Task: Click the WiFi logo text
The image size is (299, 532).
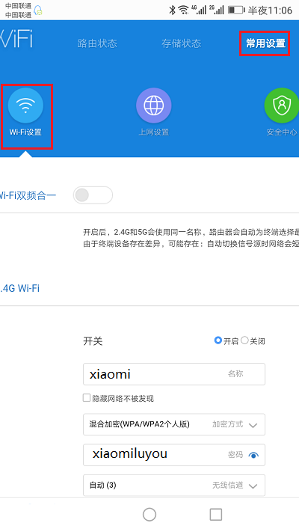Action: (x=16, y=39)
